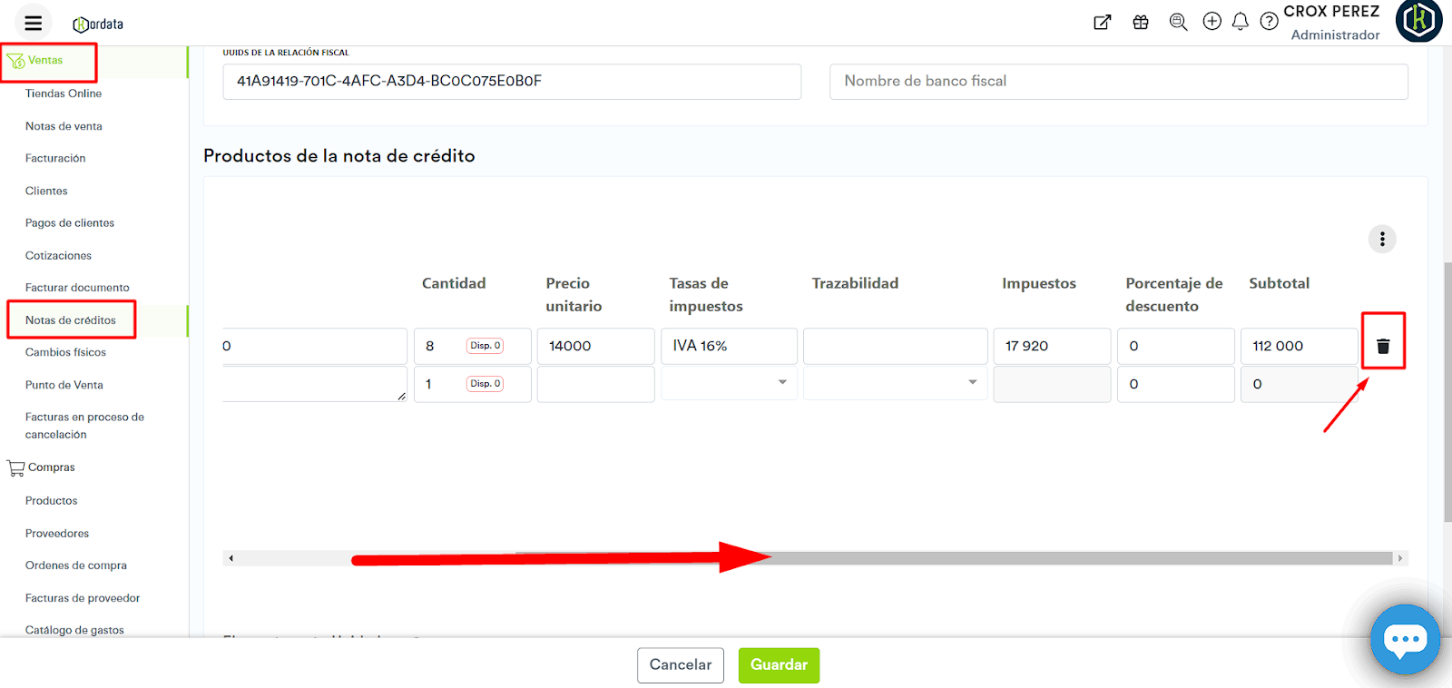This screenshot has width=1452, height=688.
Task: Click the plus circle add icon
Action: point(1212,22)
